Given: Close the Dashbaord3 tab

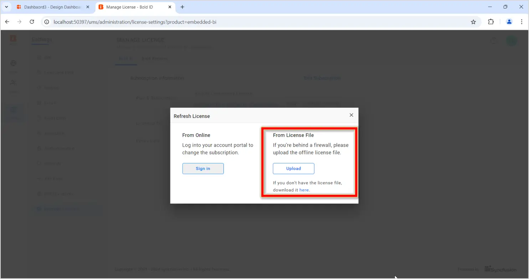Looking at the screenshot, I should tap(88, 7).
